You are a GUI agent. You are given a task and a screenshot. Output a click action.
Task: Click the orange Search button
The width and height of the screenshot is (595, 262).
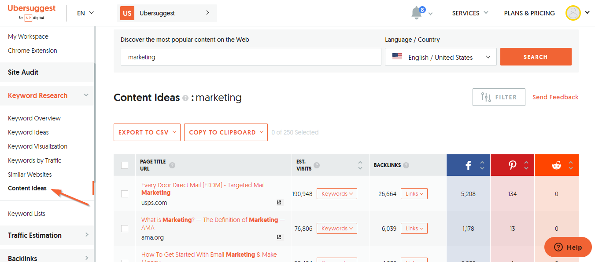(x=536, y=57)
